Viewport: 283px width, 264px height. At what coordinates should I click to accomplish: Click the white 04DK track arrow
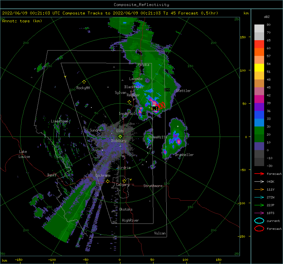tap(259, 182)
